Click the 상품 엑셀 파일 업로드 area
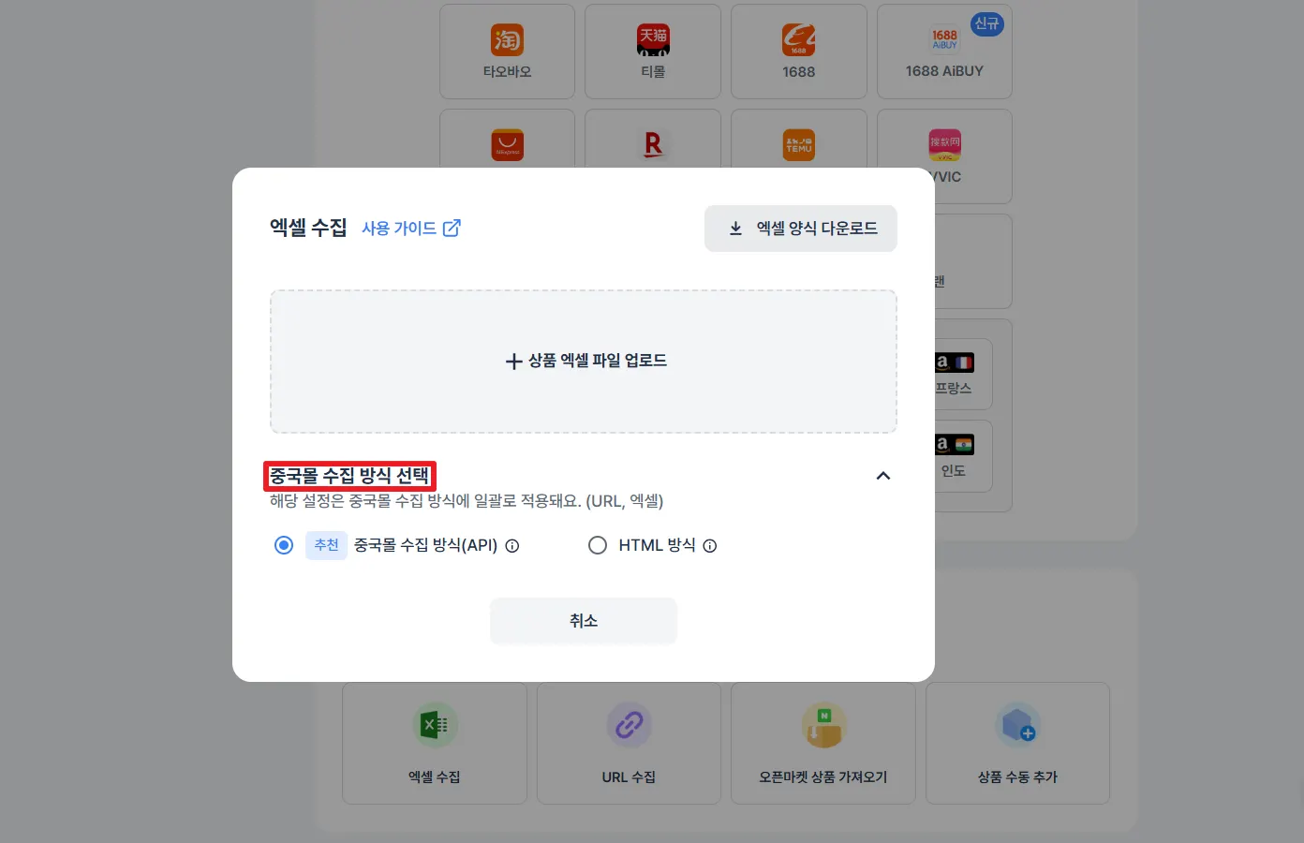 [584, 362]
